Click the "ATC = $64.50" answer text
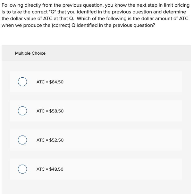 tap(50, 82)
